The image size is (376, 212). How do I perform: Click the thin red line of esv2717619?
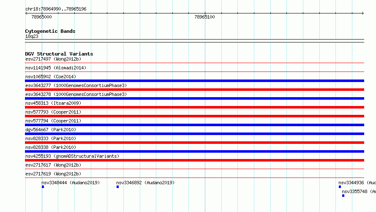194,178
